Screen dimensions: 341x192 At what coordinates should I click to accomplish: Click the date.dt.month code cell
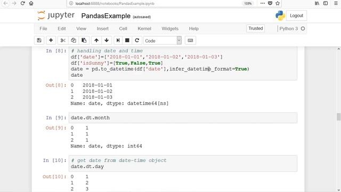[x=183, y=118]
